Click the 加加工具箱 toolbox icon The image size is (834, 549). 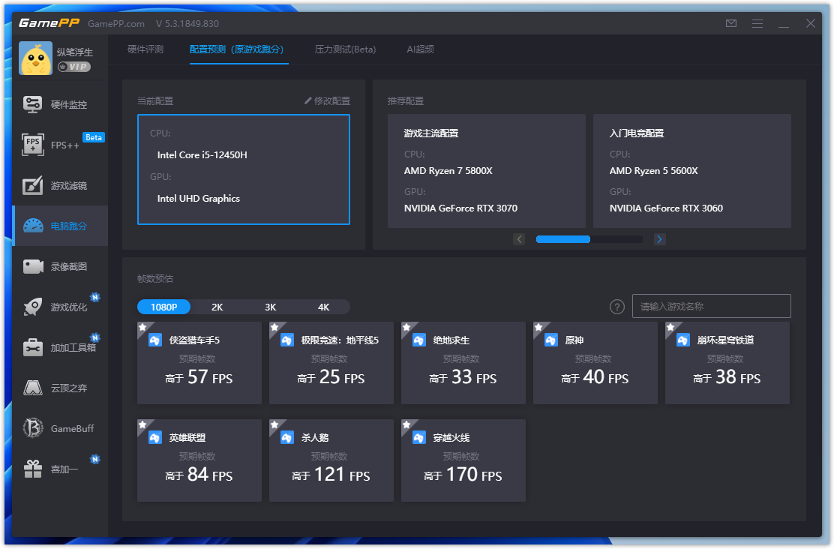pos(32,347)
